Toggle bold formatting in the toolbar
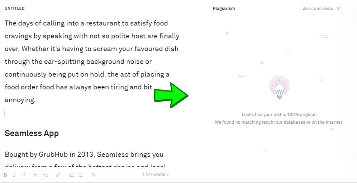Viewport: 357px width, 183px height. [5, 175]
